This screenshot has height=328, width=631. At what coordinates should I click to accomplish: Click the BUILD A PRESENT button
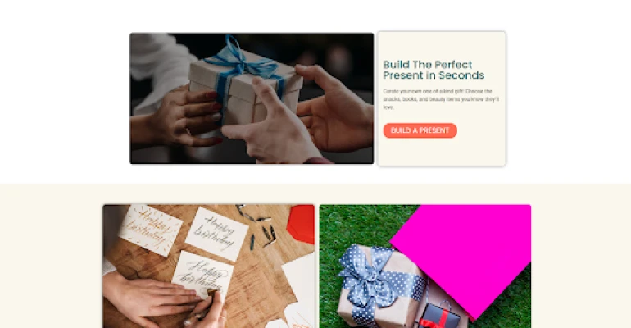point(420,130)
